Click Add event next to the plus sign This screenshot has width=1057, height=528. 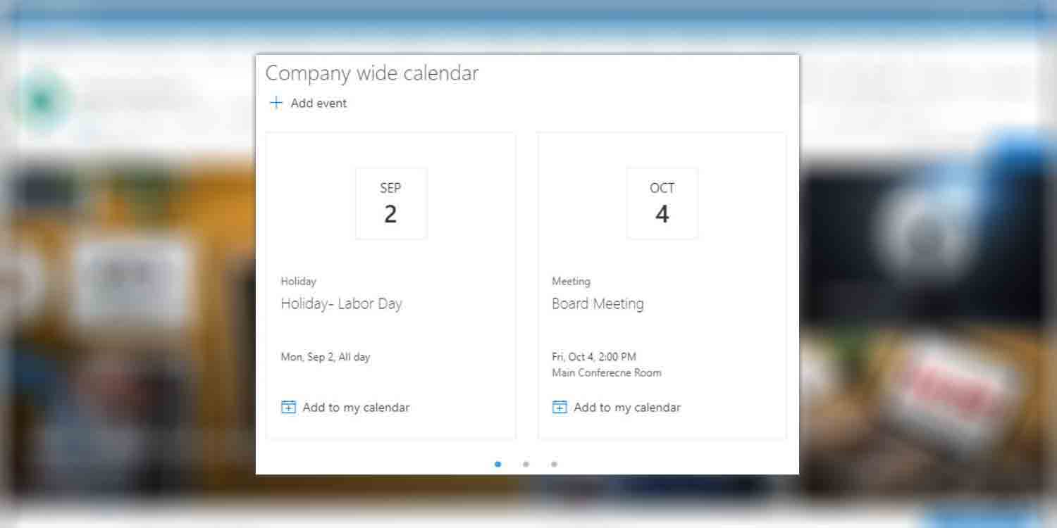pyautogui.click(x=318, y=103)
